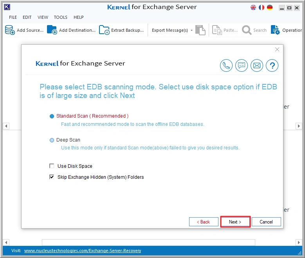
Task: Click the Search toolbar label
Action: [x=260, y=30]
